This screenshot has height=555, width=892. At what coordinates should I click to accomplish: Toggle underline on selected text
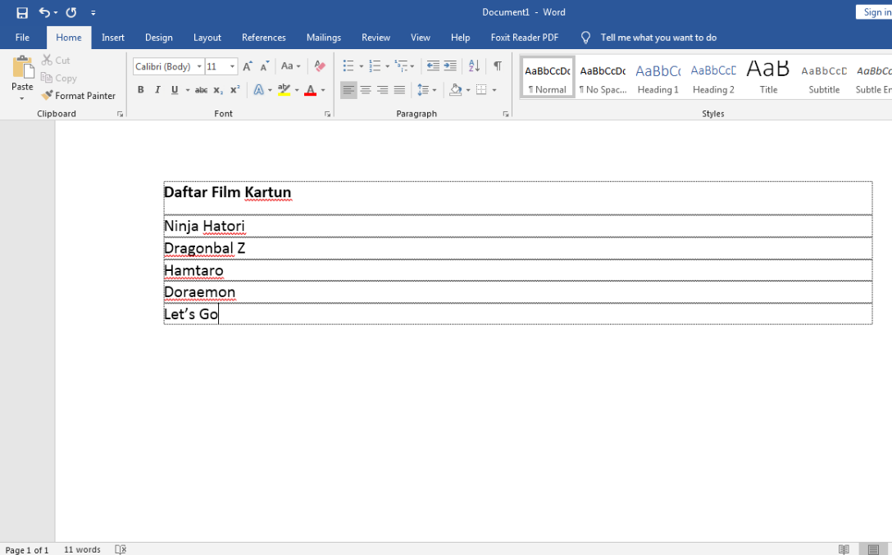coord(175,89)
